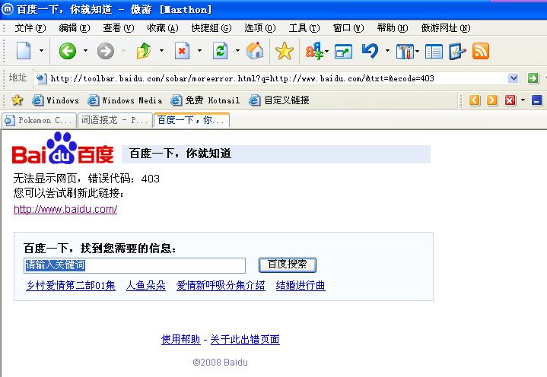
Task: Click the 百度搜索 button
Action: coord(288,265)
